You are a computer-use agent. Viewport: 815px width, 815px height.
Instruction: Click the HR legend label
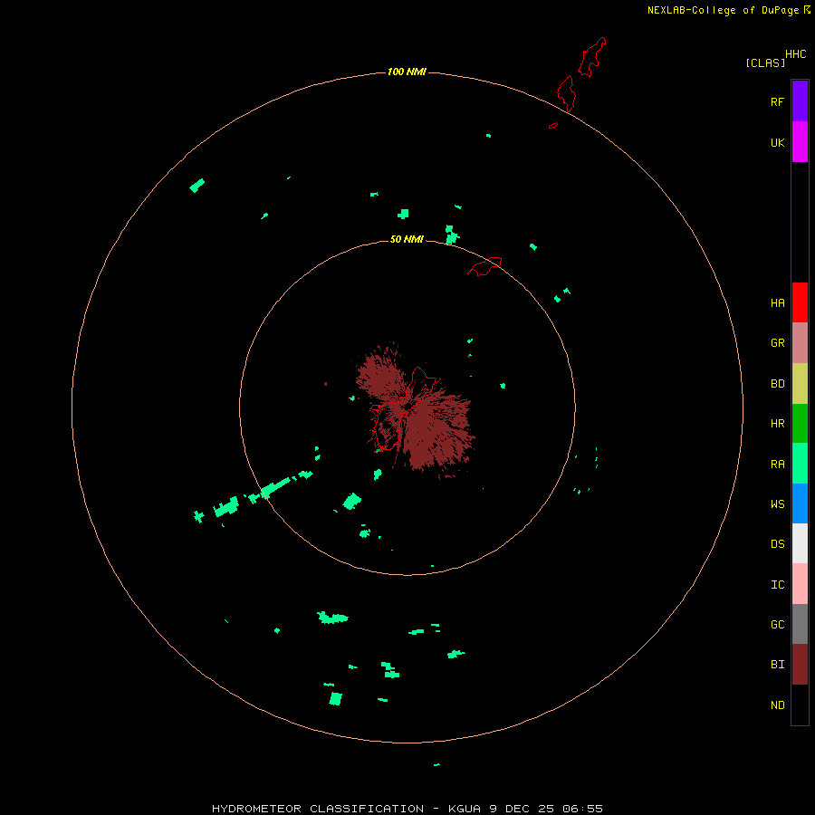tap(777, 424)
